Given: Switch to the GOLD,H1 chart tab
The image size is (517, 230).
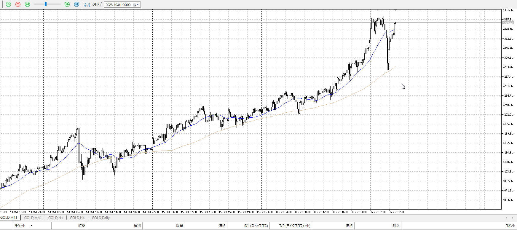Looking at the screenshot, I should [55, 218].
